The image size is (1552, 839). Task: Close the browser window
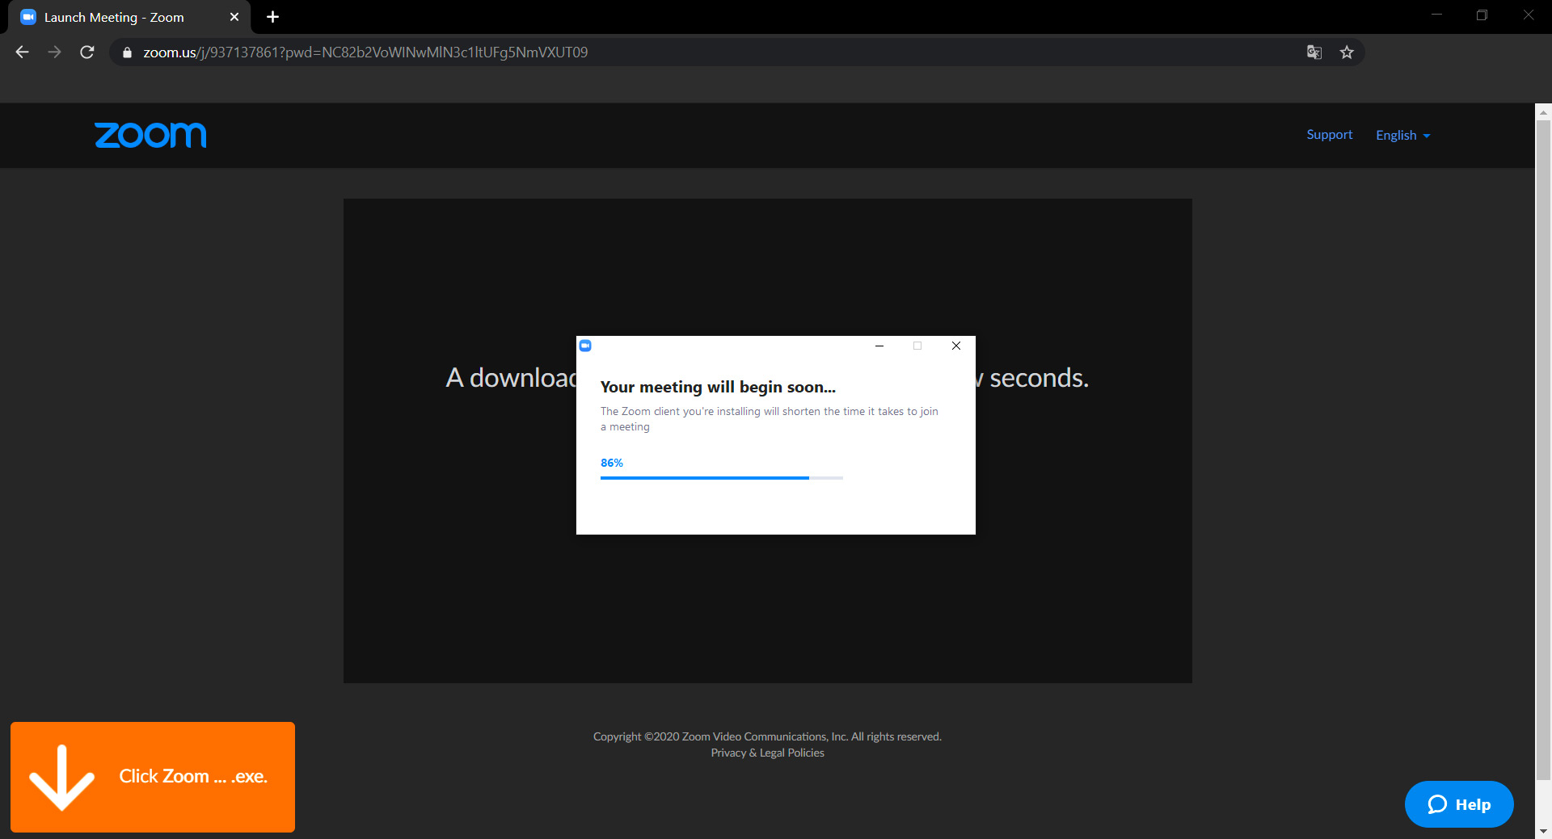[x=1528, y=15]
